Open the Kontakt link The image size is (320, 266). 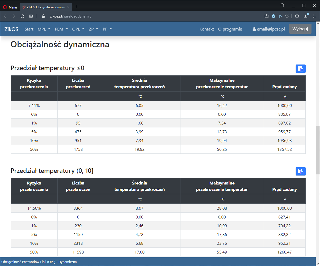point(207,29)
